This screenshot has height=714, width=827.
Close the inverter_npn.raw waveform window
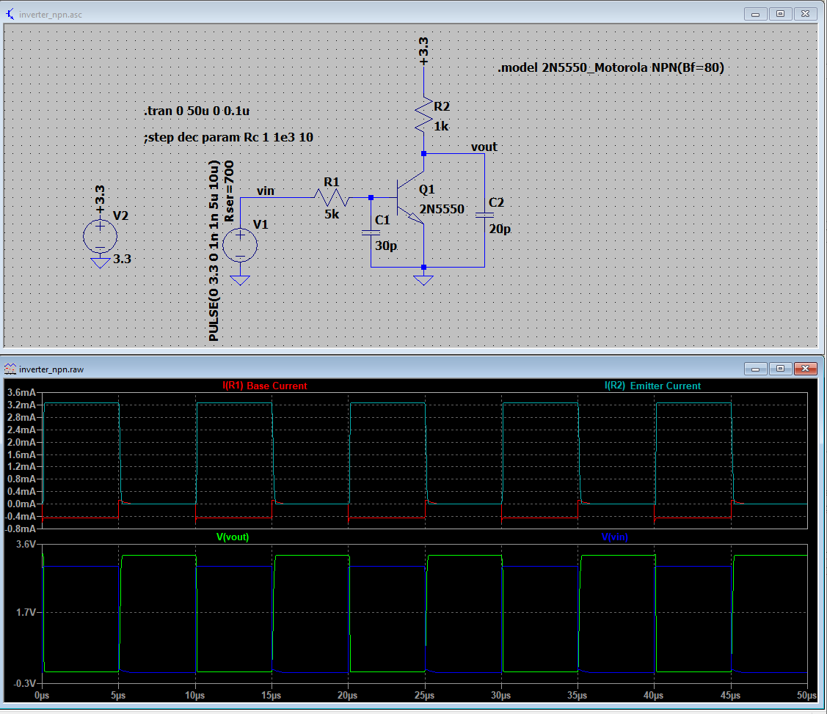(x=806, y=368)
